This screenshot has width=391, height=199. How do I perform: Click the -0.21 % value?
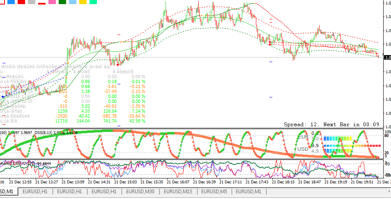pyautogui.click(x=137, y=86)
